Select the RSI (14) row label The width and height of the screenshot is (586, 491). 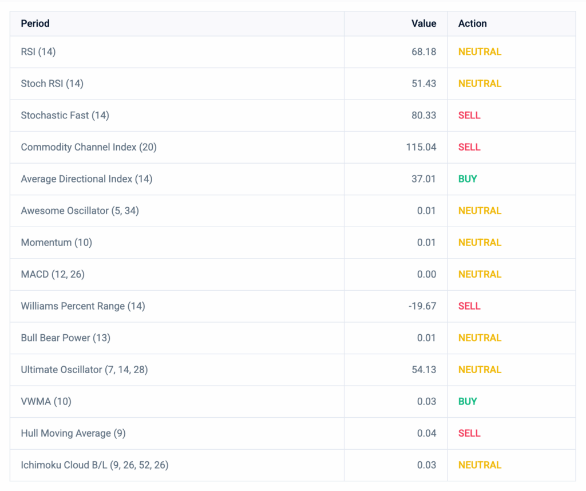point(38,52)
